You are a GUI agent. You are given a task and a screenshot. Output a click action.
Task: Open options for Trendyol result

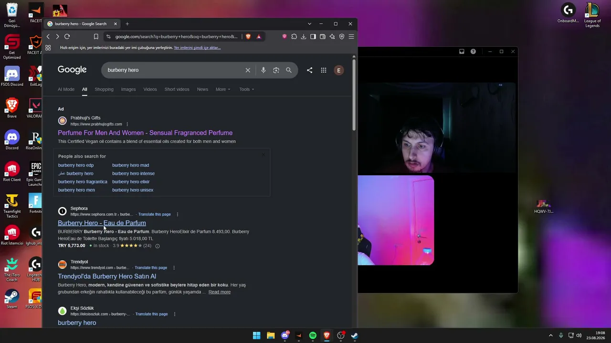pos(174,268)
